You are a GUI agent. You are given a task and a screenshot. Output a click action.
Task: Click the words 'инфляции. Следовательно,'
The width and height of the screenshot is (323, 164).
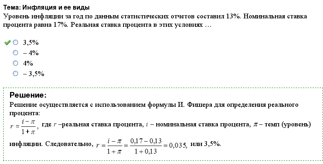(x=52, y=144)
